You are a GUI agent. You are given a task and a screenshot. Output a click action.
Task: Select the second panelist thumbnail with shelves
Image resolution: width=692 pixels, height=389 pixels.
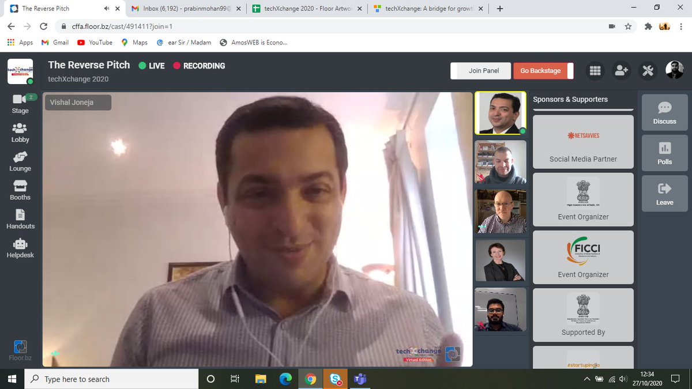tap(500, 162)
